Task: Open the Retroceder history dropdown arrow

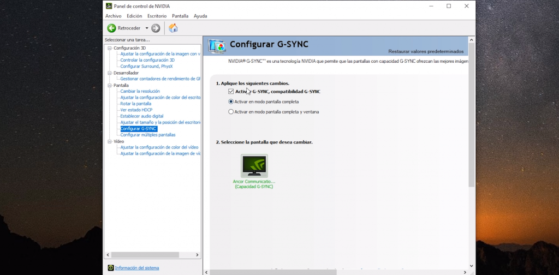Action: click(x=146, y=28)
